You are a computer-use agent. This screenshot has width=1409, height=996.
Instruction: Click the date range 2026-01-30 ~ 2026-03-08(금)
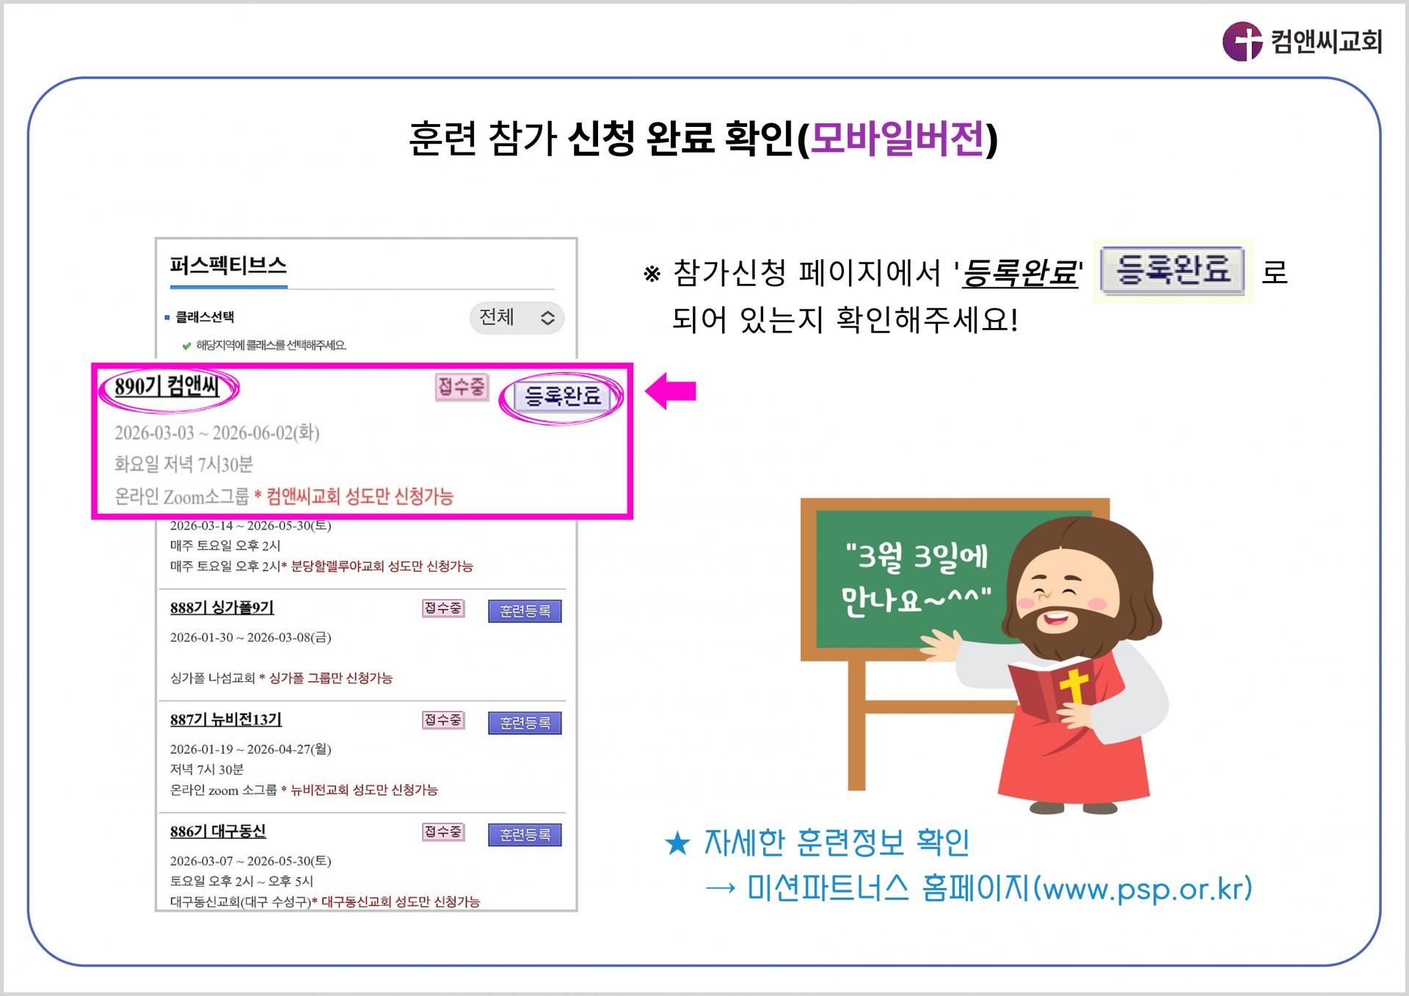tap(250, 637)
